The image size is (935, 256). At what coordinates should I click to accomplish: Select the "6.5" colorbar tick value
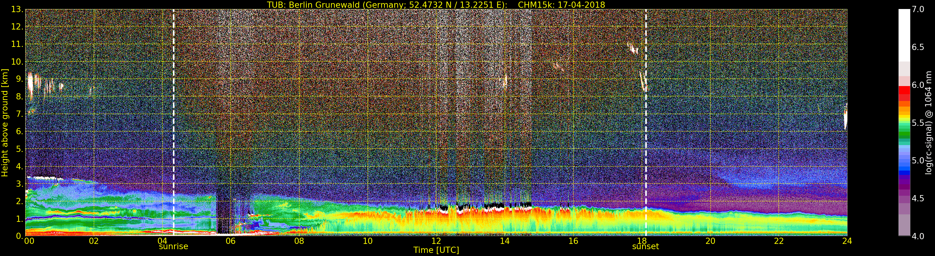[x=918, y=47]
